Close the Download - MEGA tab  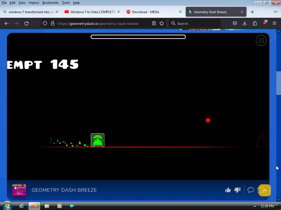coord(180,12)
